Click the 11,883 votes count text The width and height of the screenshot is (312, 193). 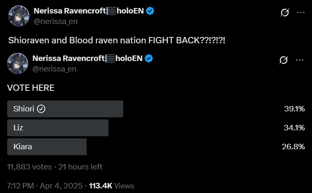(29, 167)
